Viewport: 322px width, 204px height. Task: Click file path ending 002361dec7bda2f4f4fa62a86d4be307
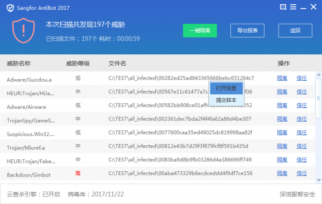pyautogui.click(x=180, y=119)
